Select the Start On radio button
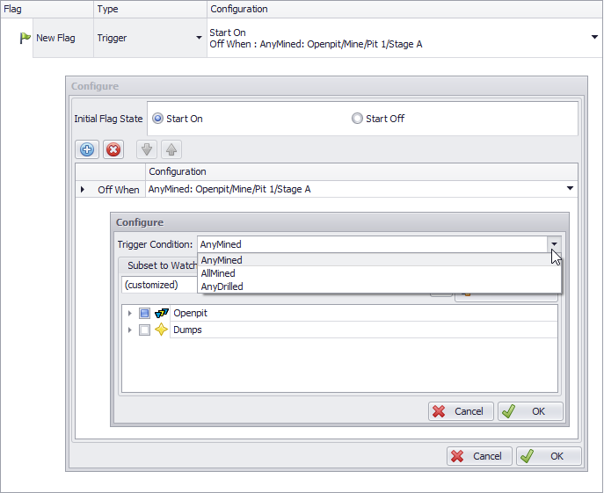This screenshot has width=604, height=493. pos(157,119)
